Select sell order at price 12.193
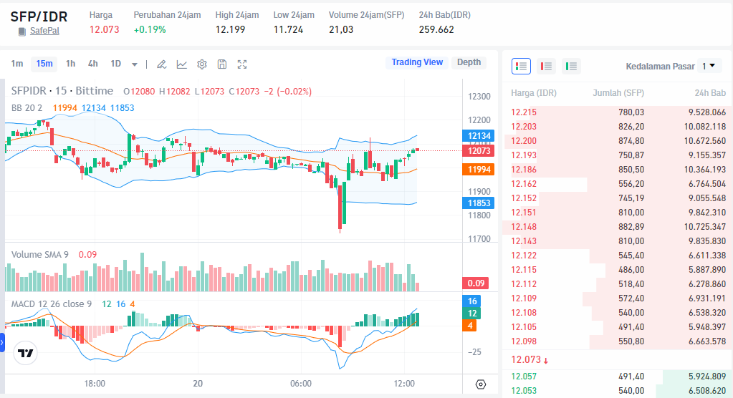733x398 pixels. [x=618, y=155]
